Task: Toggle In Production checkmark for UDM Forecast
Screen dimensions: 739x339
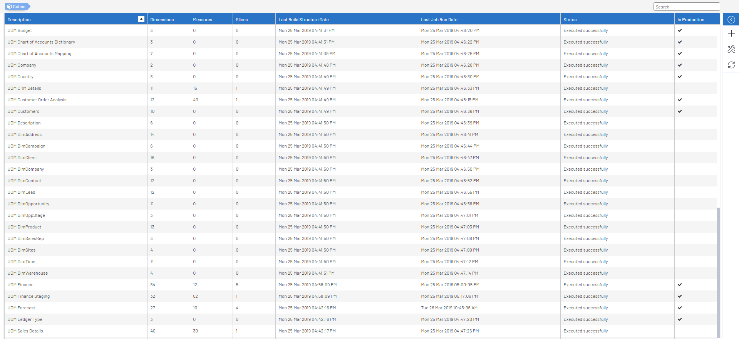Action: [680, 308]
